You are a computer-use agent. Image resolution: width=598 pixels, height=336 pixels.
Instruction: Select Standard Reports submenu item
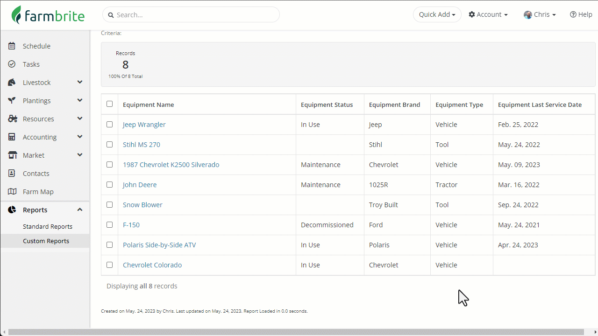coord(48,226)
